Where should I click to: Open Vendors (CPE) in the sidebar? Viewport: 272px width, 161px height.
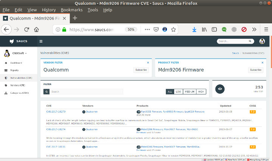[18, 85]
